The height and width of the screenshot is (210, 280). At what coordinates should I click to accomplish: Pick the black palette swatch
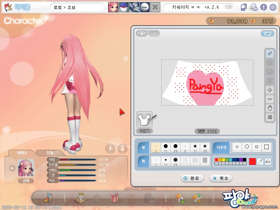point(244,160)
